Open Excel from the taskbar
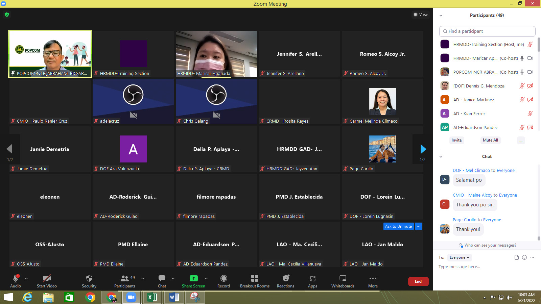 pos(152,297)
